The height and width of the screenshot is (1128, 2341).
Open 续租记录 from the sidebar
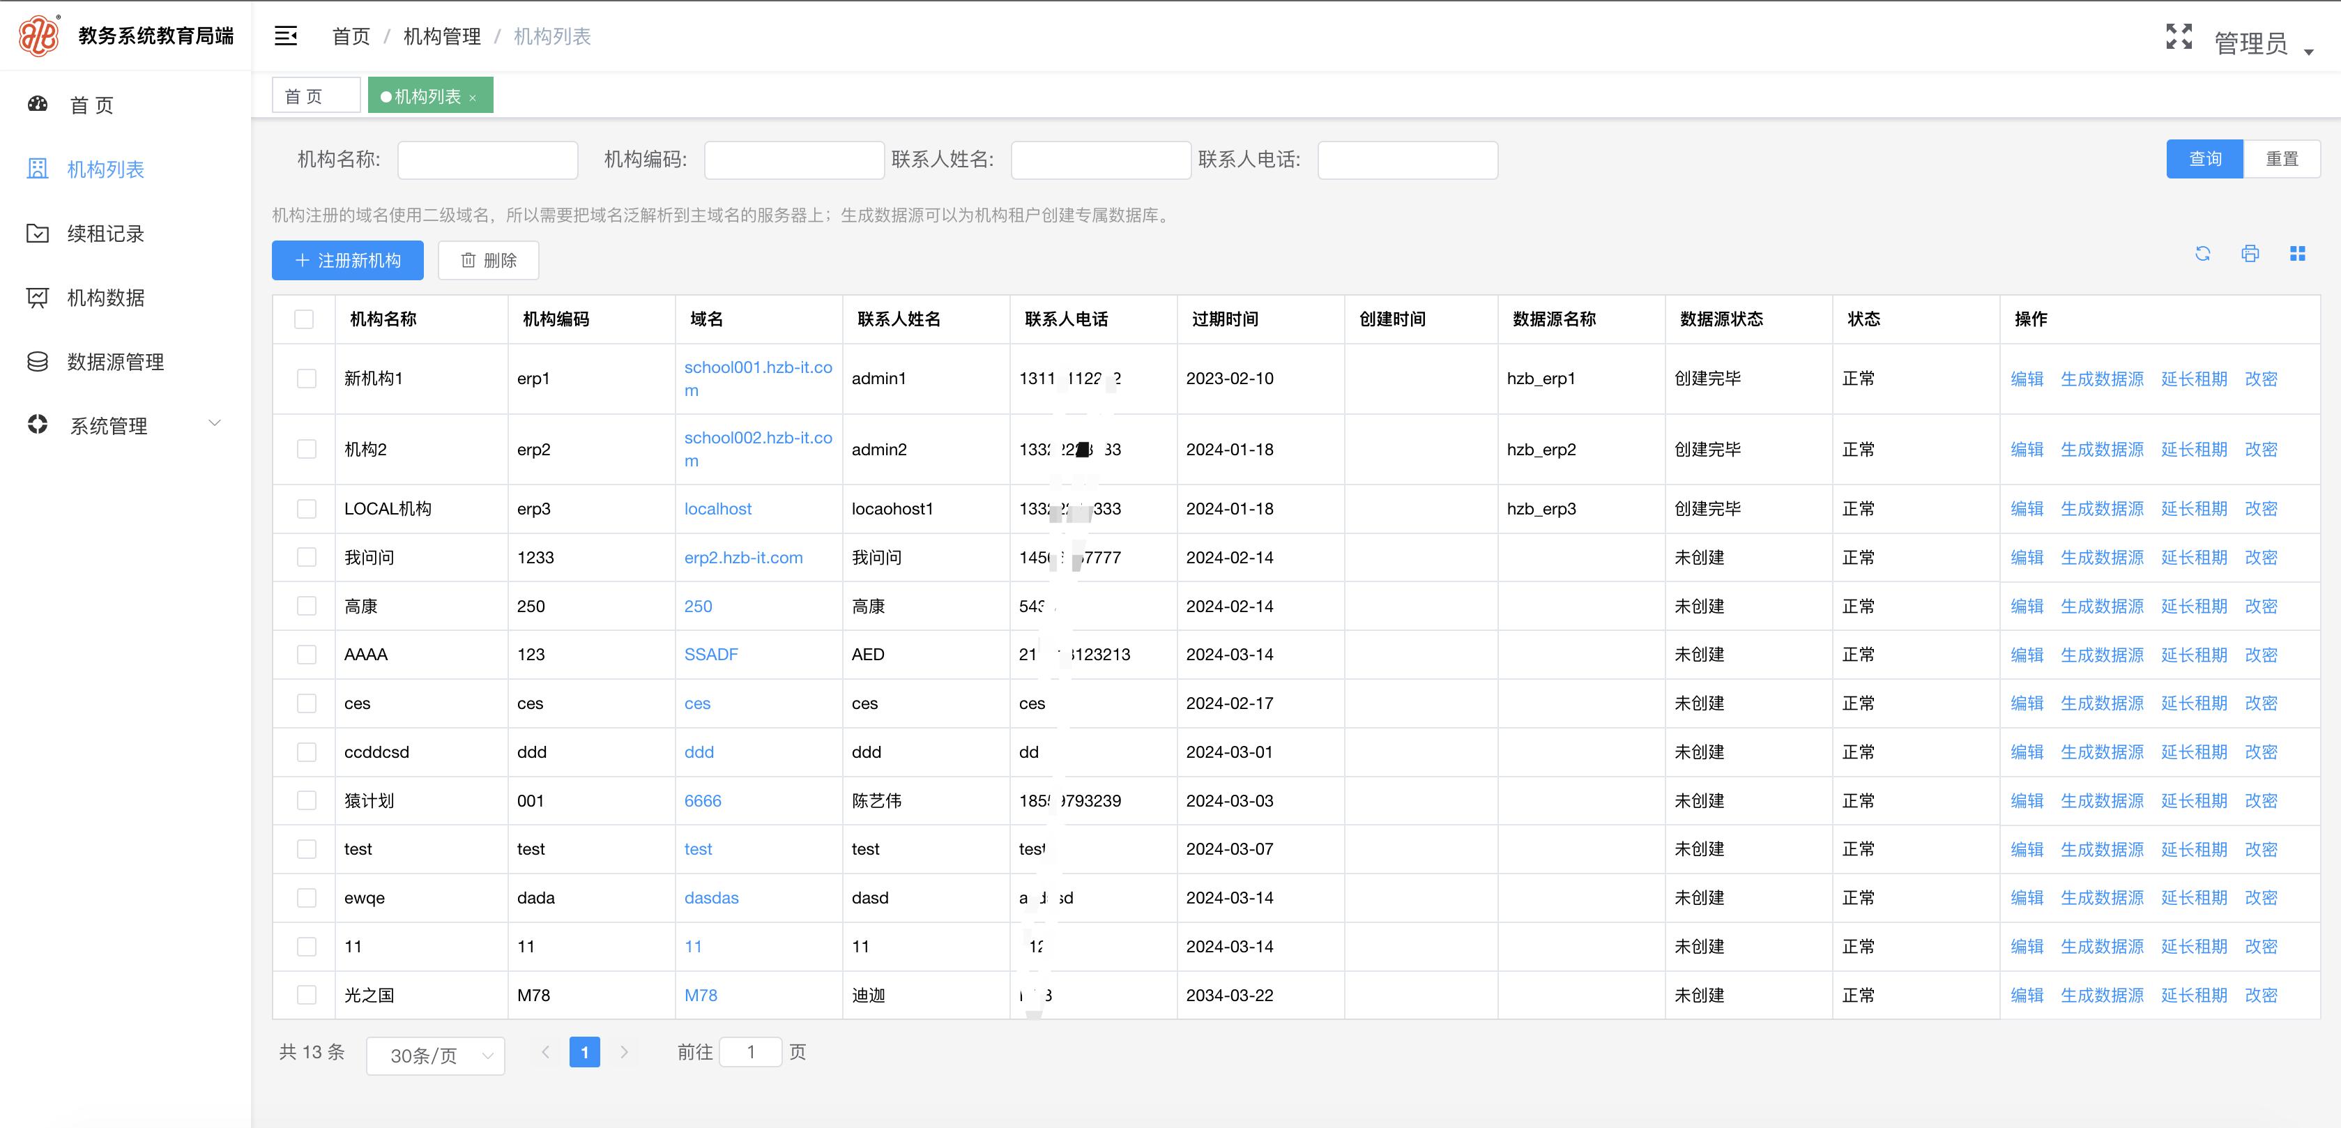click(x=105, y=234)
